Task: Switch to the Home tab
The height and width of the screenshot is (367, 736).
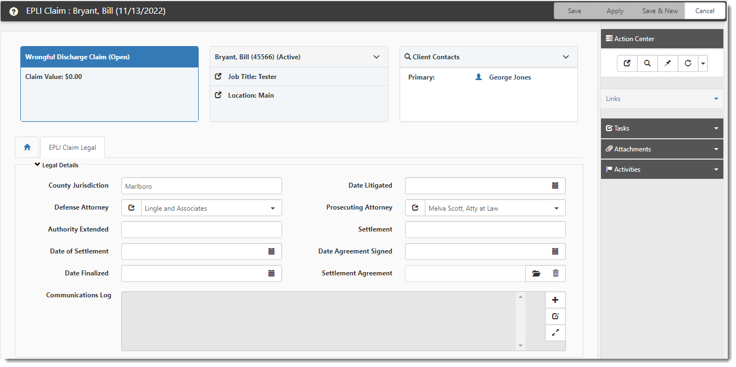Action: [x=27, y=148]
